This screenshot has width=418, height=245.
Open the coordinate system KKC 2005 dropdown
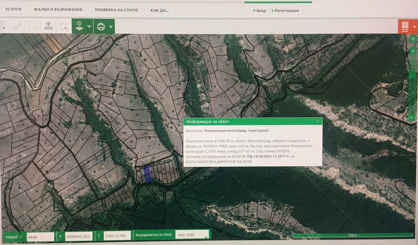[x=192, y=235]
